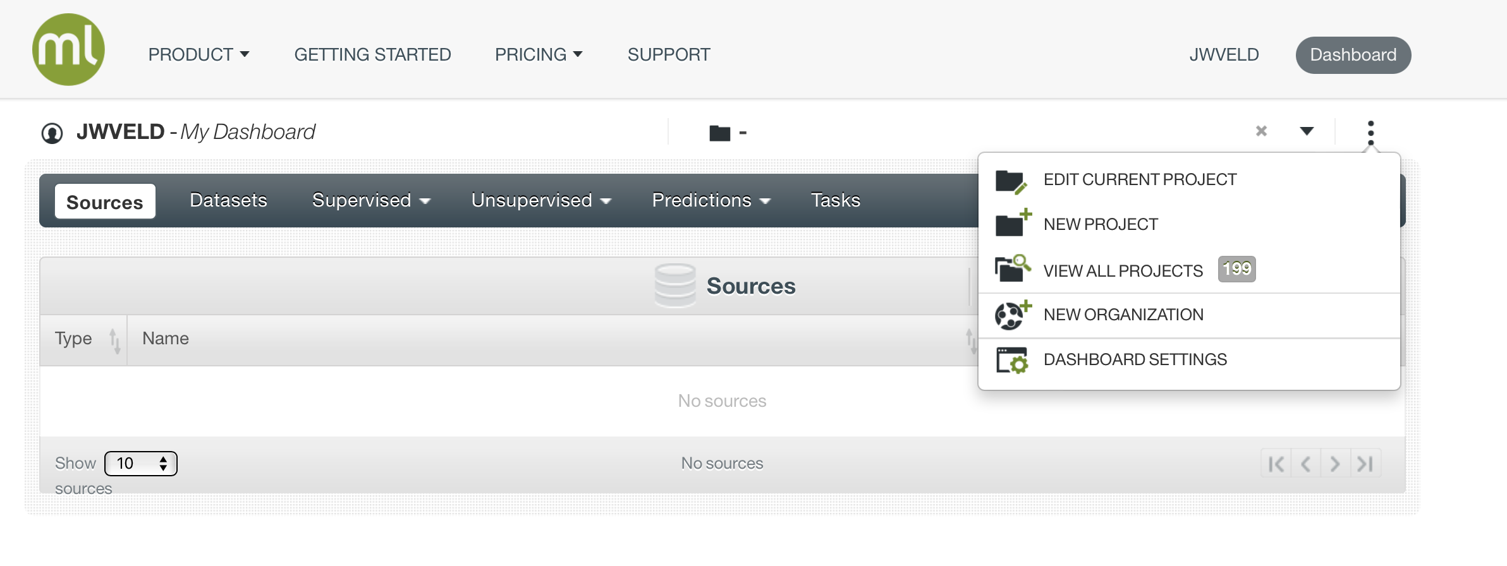The image size is (1507, 566).
Task: Click the new project folder plus icon
Action: pyautogui.click(x=1013, y=222)
